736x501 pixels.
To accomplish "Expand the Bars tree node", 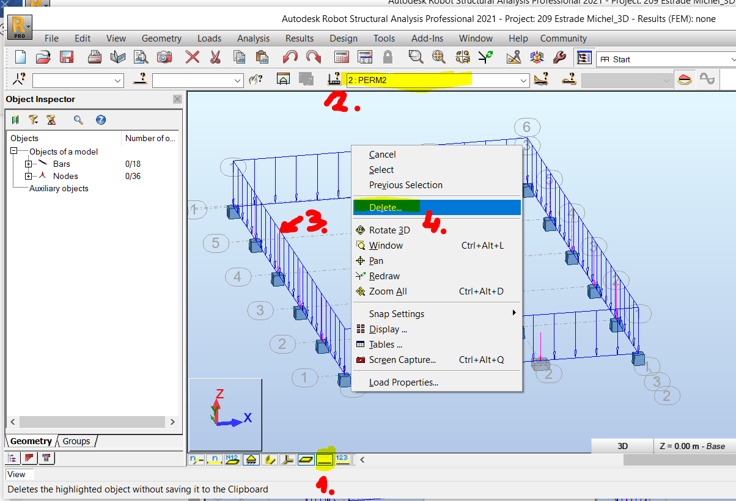I will coord(28,164).
